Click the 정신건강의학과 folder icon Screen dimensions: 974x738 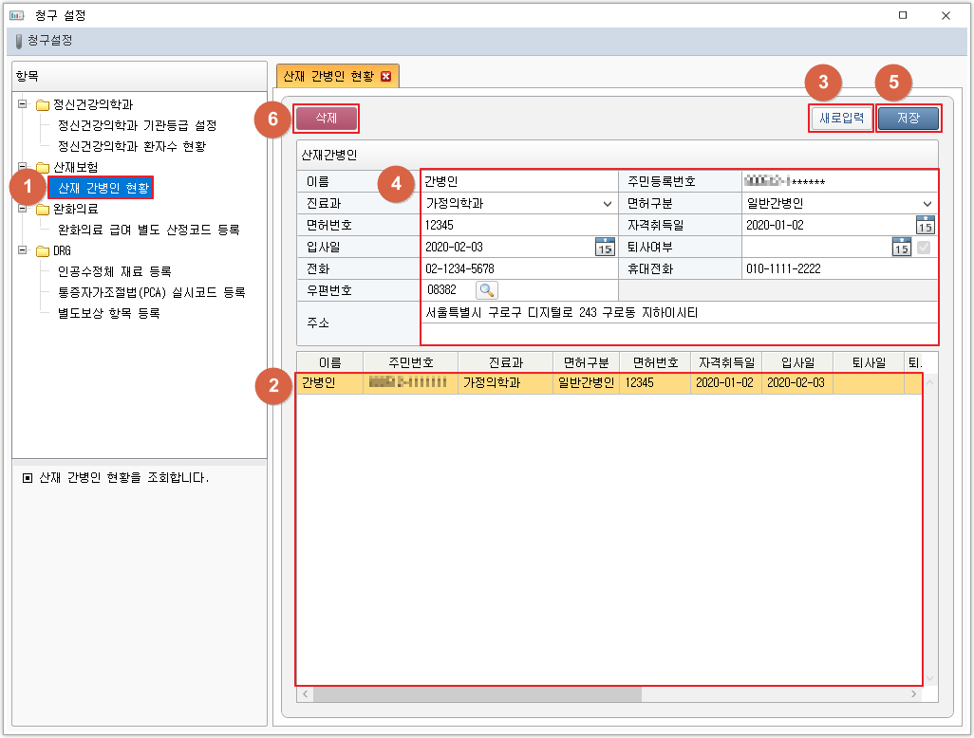coord(42,105)
